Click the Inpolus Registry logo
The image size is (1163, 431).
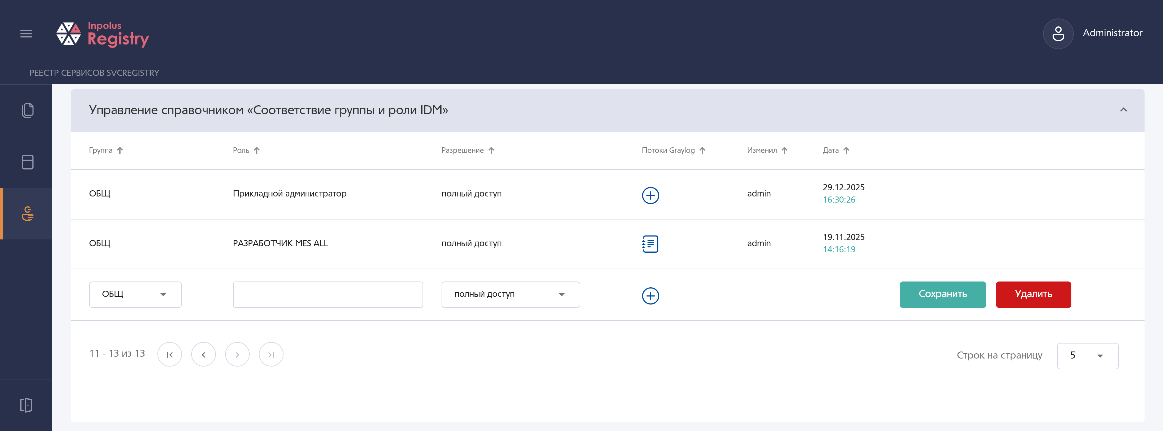(102, 34)
